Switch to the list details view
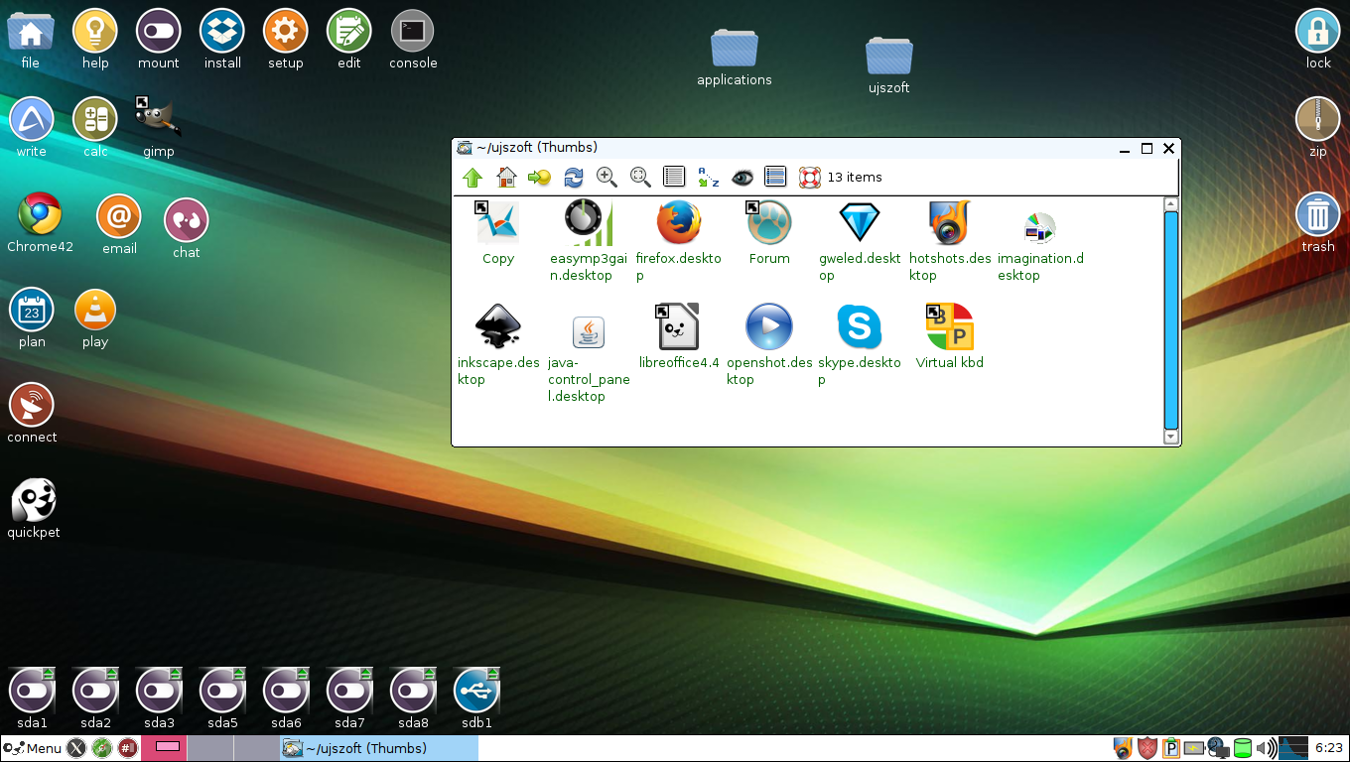The height and width of the screenshot is (762, 1350). pyautogui.click(x=674, y=178)
